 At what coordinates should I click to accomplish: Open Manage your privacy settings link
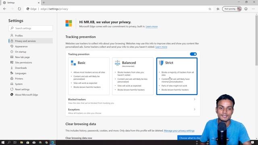[179, 130]
